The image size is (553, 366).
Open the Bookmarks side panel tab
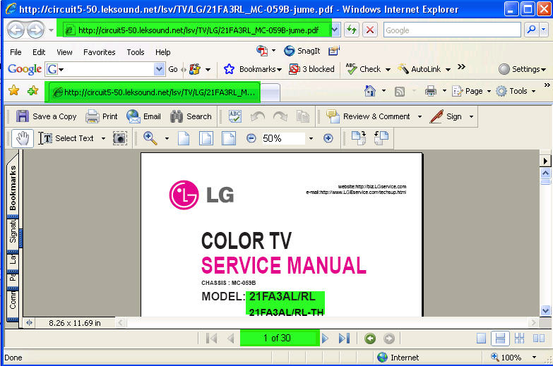pyautogui.click(x=13, y=187)
